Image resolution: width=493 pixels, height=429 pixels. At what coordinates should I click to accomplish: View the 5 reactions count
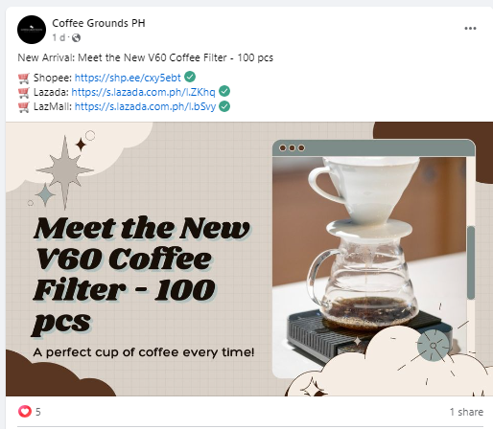(x=38, y=412)
